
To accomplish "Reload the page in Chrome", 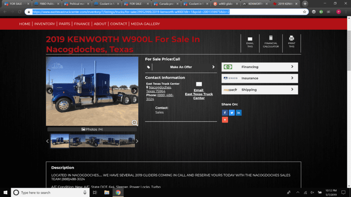I will (19, 12).
